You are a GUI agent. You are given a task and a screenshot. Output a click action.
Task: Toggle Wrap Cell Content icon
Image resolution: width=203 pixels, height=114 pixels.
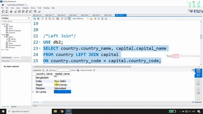pyautogui.click(x=94, y=70)
